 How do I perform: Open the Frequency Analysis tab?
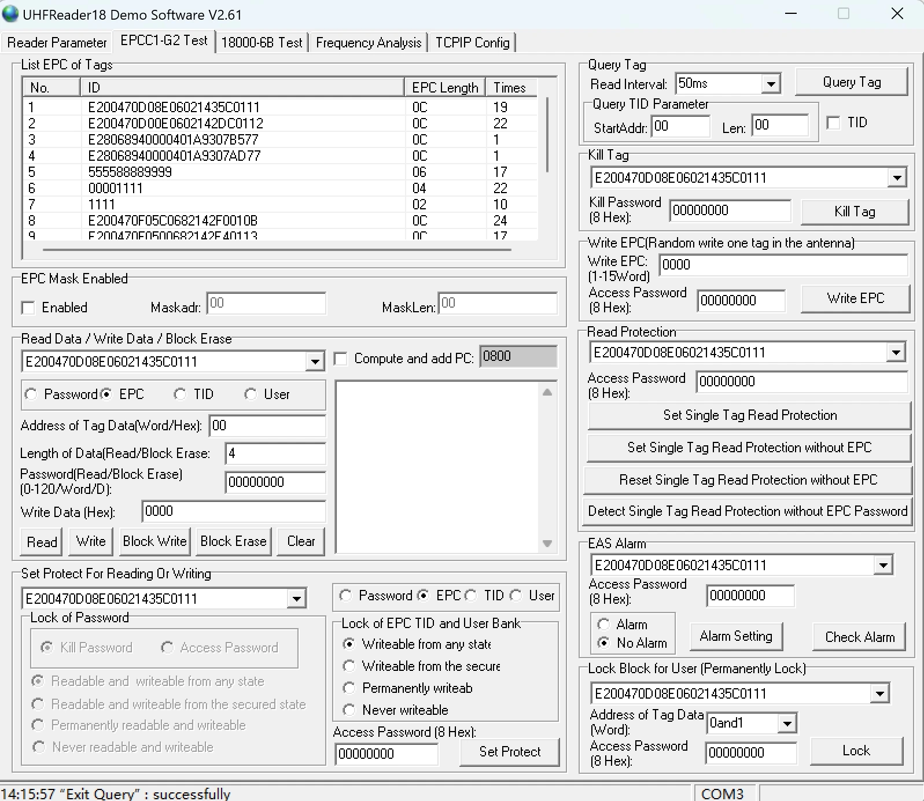pyautogui.click(x=369, y=43)
